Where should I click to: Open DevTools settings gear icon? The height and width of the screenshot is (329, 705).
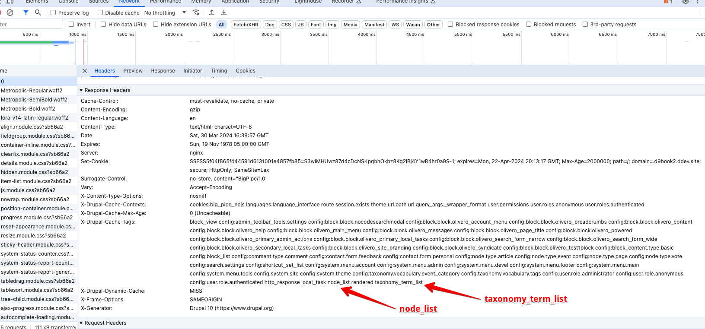(x=686, y=2)
